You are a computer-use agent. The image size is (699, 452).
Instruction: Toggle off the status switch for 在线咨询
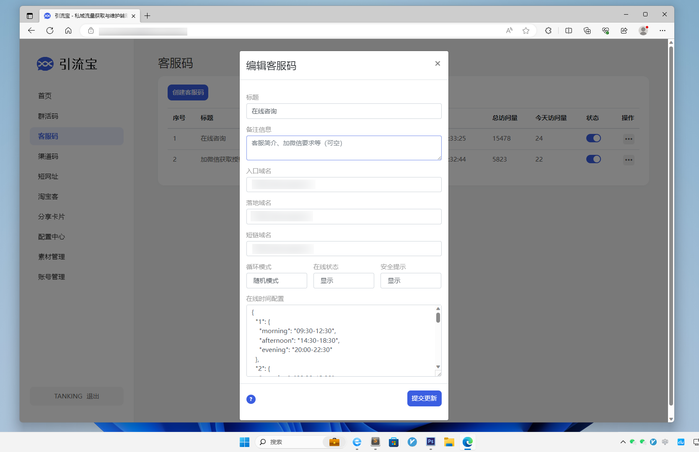click(593, 138)
